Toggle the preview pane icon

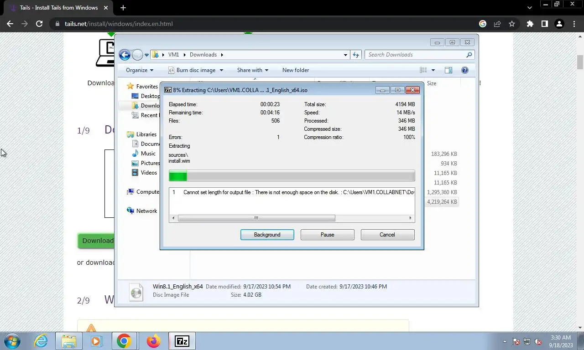448,70
